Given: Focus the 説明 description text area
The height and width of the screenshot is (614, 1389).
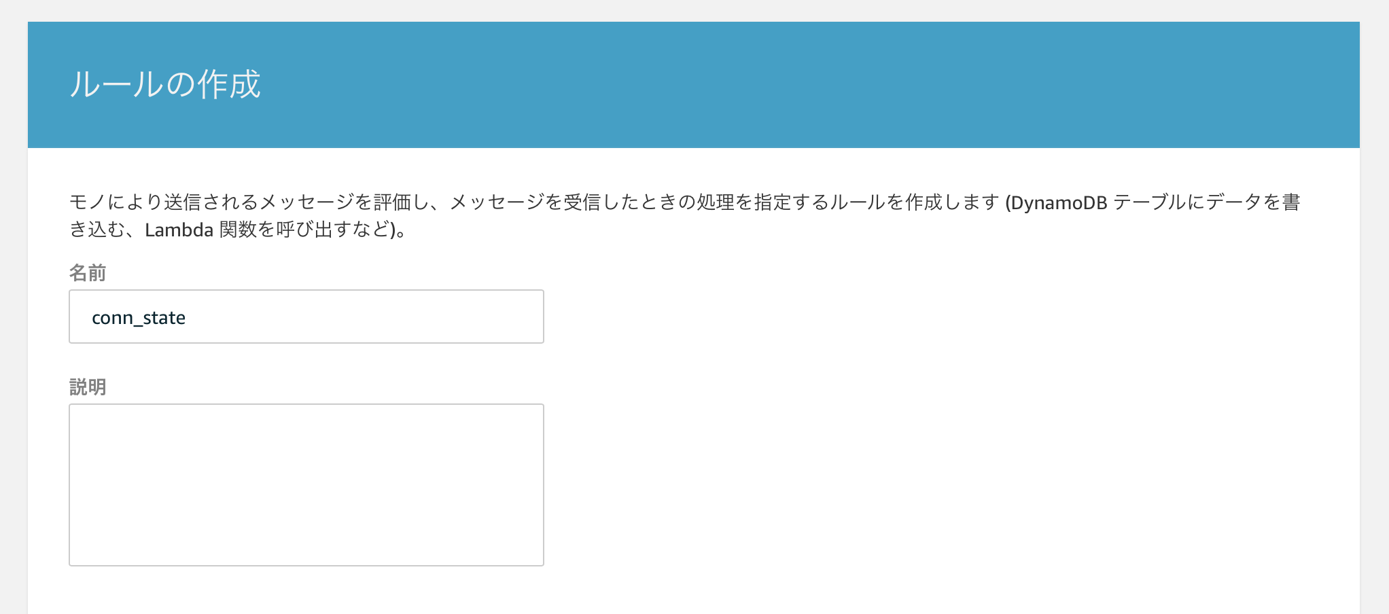Looking at the screenshot, I should pos(306,484).
